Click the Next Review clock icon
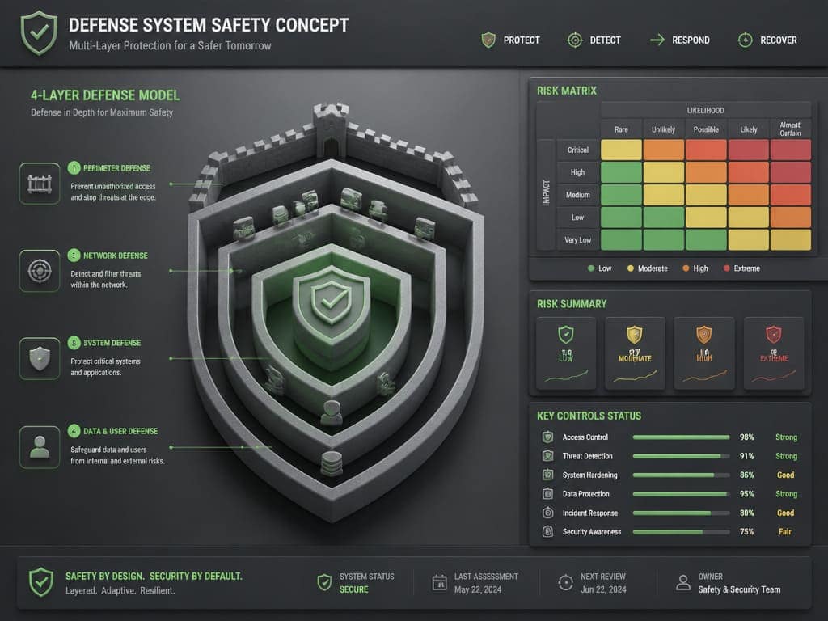 click(565, 583)
